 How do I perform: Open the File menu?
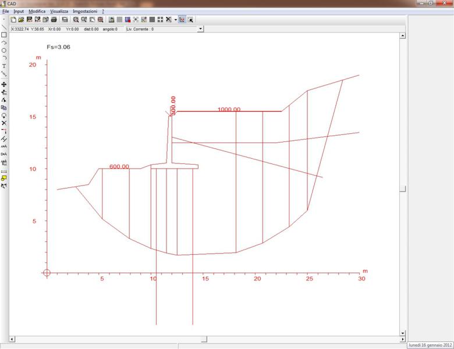tap(5, 11)
